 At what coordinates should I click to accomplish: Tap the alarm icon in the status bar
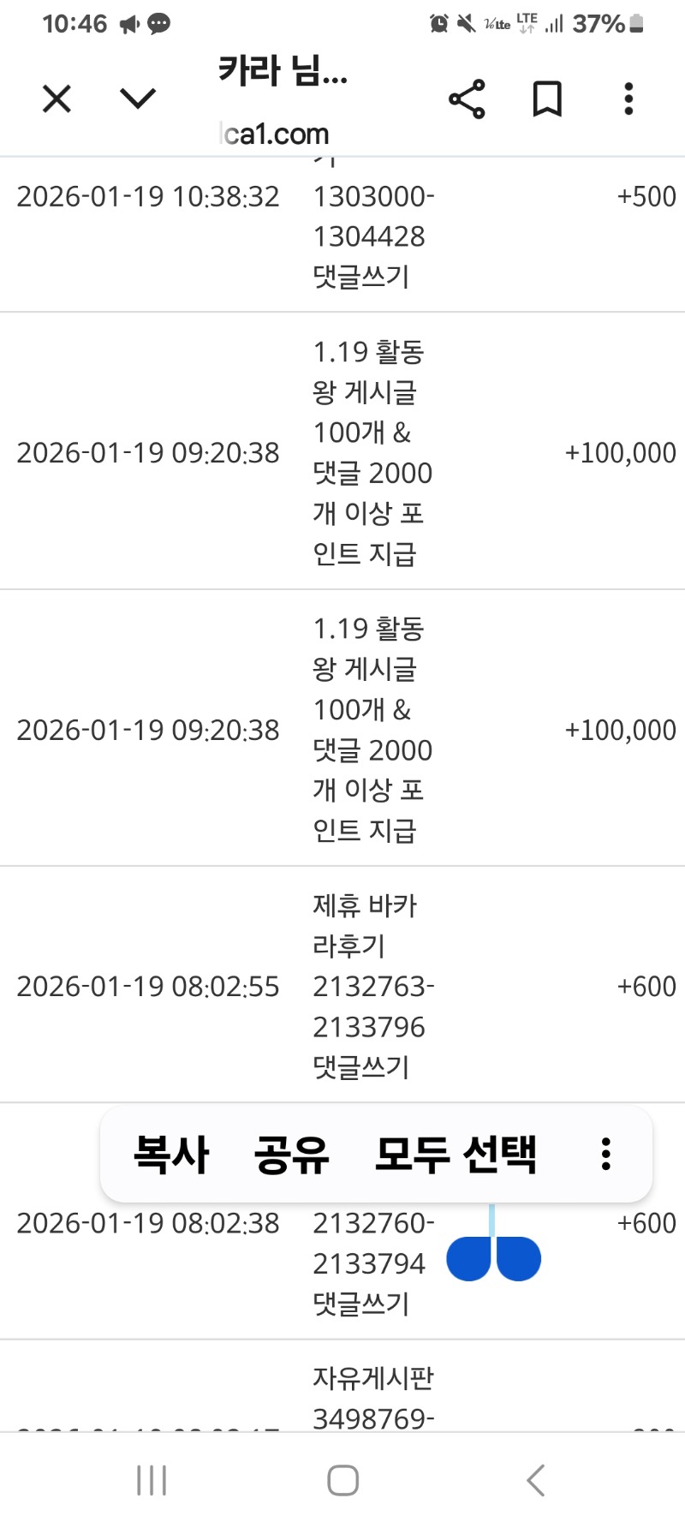[x=438, y=23]
